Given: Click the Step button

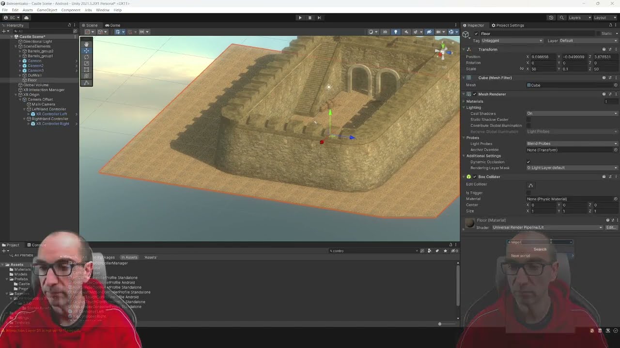Looking at the screenshot, I should [x=319, y=18].
